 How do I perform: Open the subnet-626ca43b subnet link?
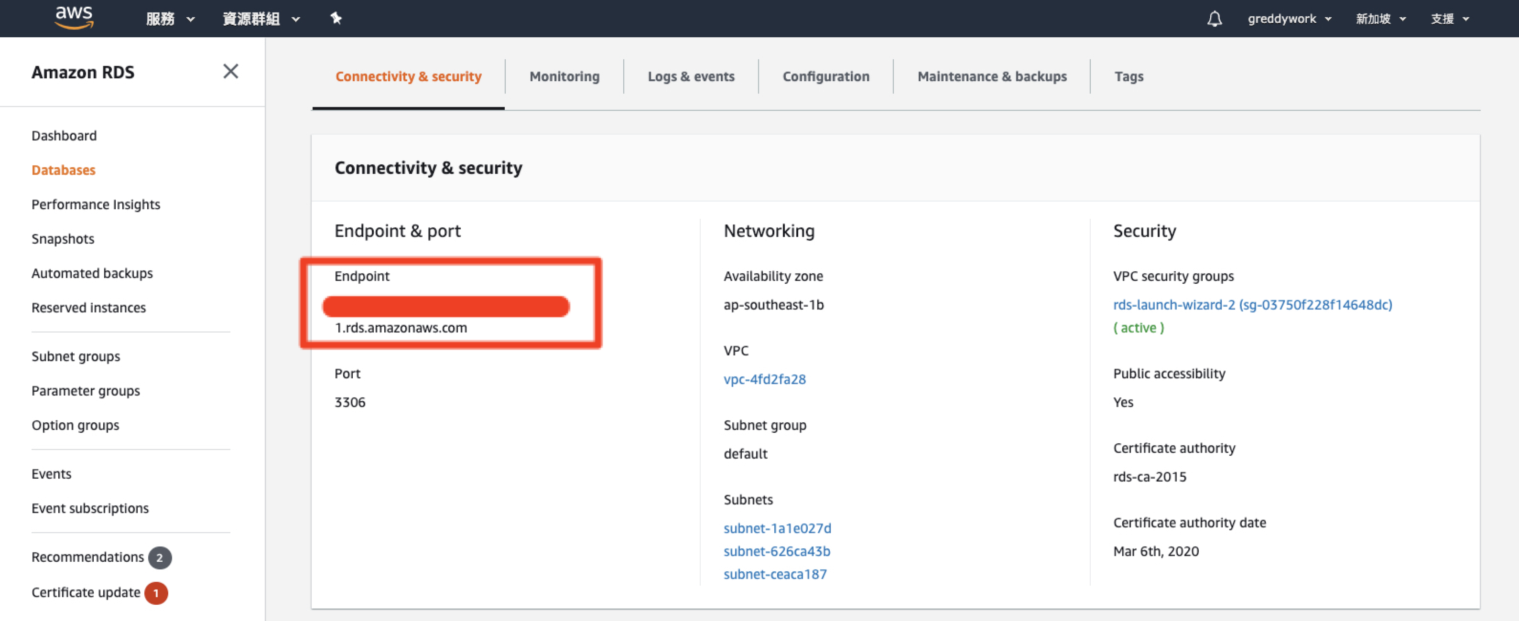[777, 551]
